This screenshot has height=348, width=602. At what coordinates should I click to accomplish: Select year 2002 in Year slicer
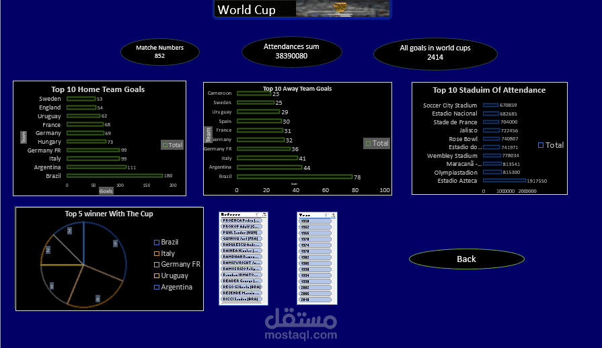(x=315, y=288)
